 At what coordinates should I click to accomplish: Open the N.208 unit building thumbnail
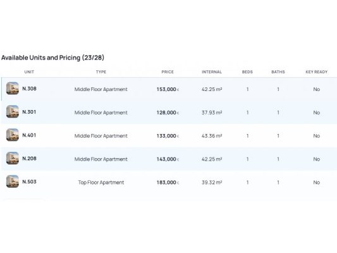coord(13,158)
